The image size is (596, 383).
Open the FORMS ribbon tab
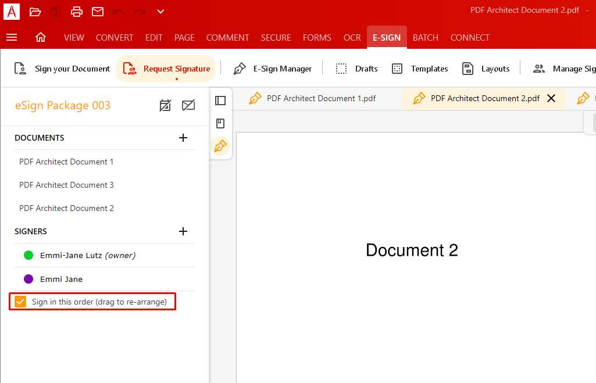[x=317, y=38]
